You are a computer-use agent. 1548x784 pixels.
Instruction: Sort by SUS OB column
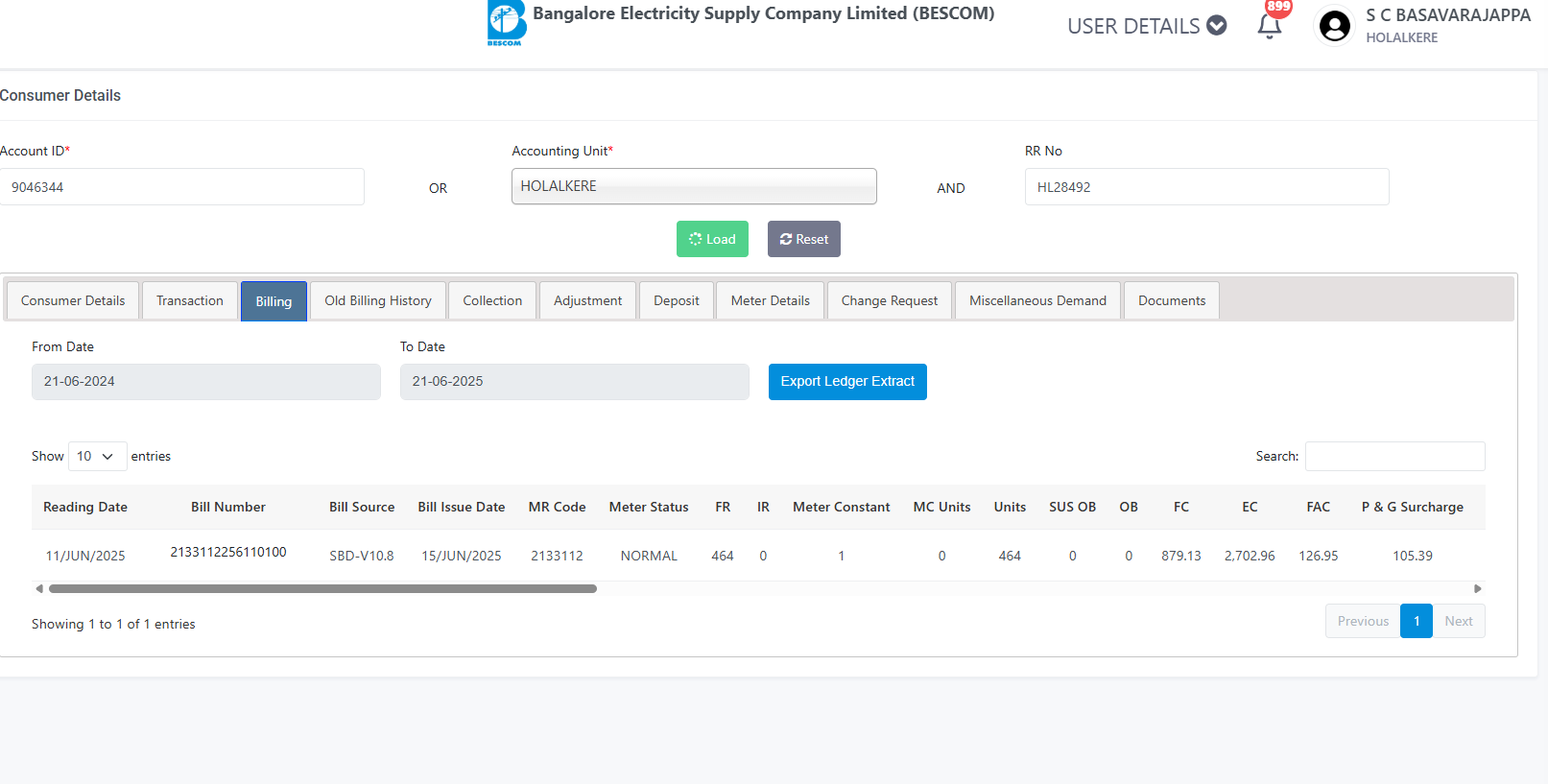[x=1072, y=507]
